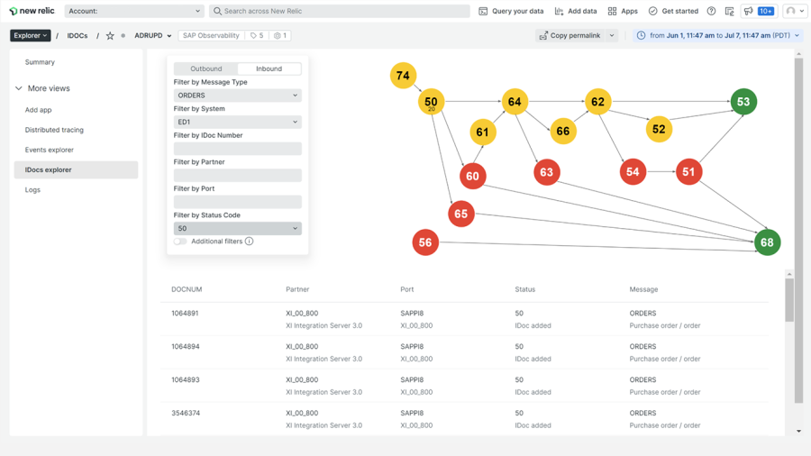Click the tags icon showing 5
Screen dimensions: 811x456
257,36
